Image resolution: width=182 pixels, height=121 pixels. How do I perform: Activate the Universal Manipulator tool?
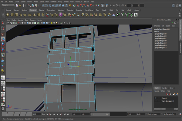(3, 55)
